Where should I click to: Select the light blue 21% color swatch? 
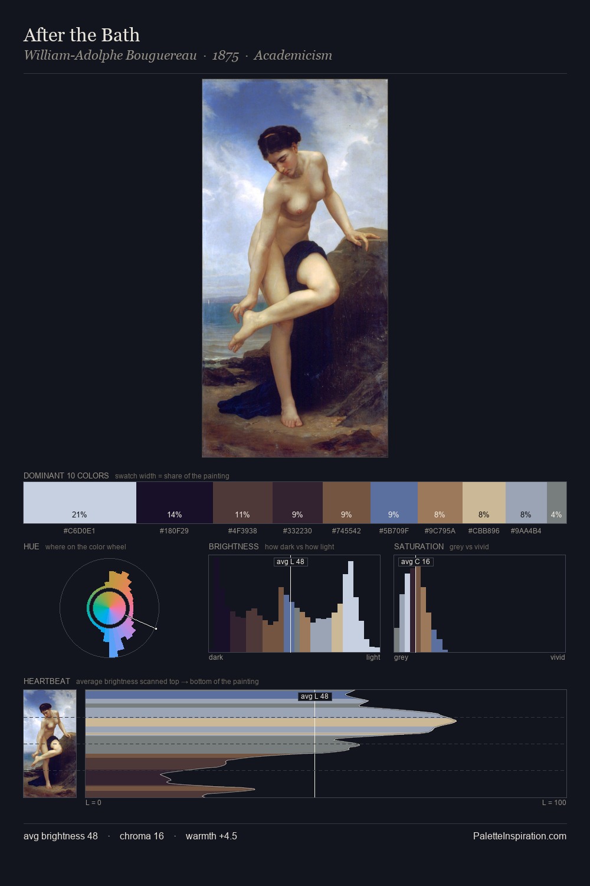tap(80, 503)
